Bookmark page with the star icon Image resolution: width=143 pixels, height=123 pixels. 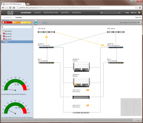pyautogui.click(x=136, y=8)
